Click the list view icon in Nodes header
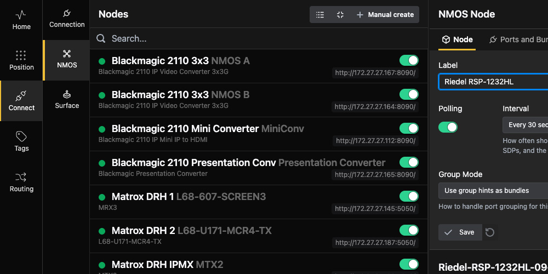548x274 pixels. (x=320, y=15)
